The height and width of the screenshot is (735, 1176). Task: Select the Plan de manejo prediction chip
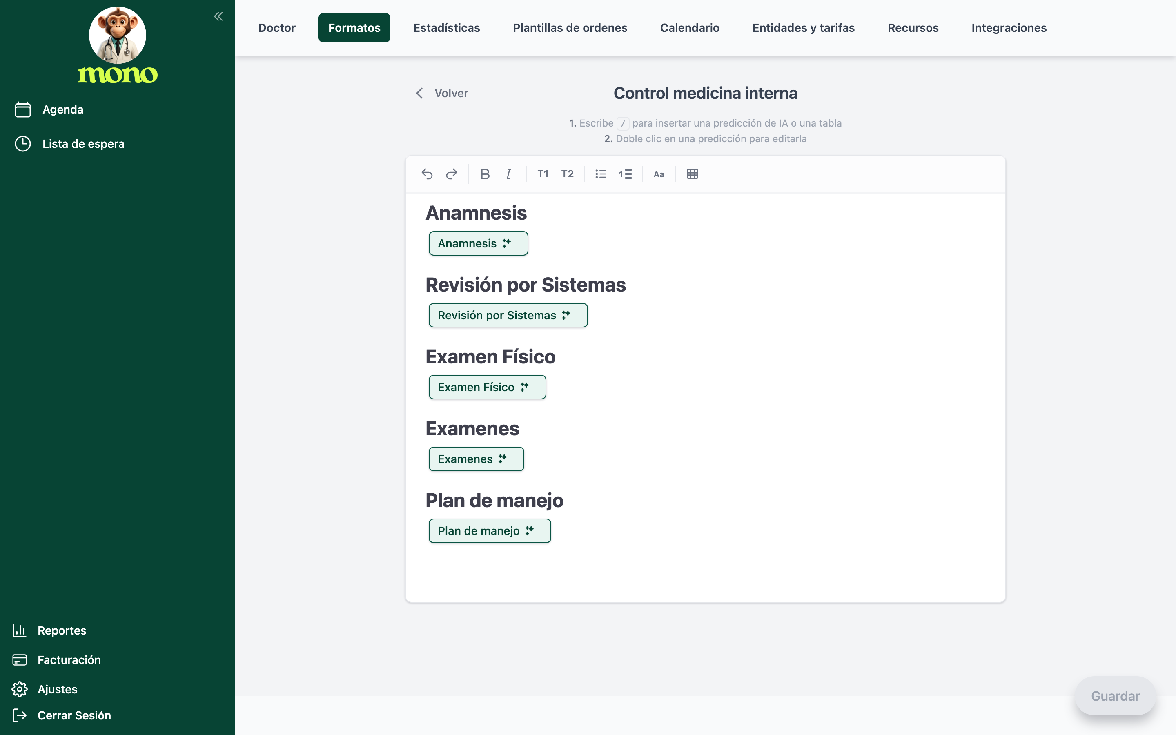click(489, 531)
